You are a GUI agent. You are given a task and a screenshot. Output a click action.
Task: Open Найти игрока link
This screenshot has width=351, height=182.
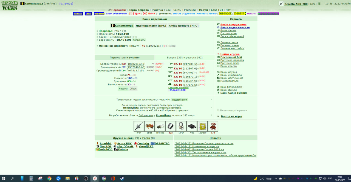230,54
